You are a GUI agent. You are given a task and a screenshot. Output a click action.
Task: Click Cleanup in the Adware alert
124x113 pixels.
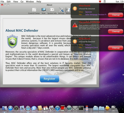116,48
